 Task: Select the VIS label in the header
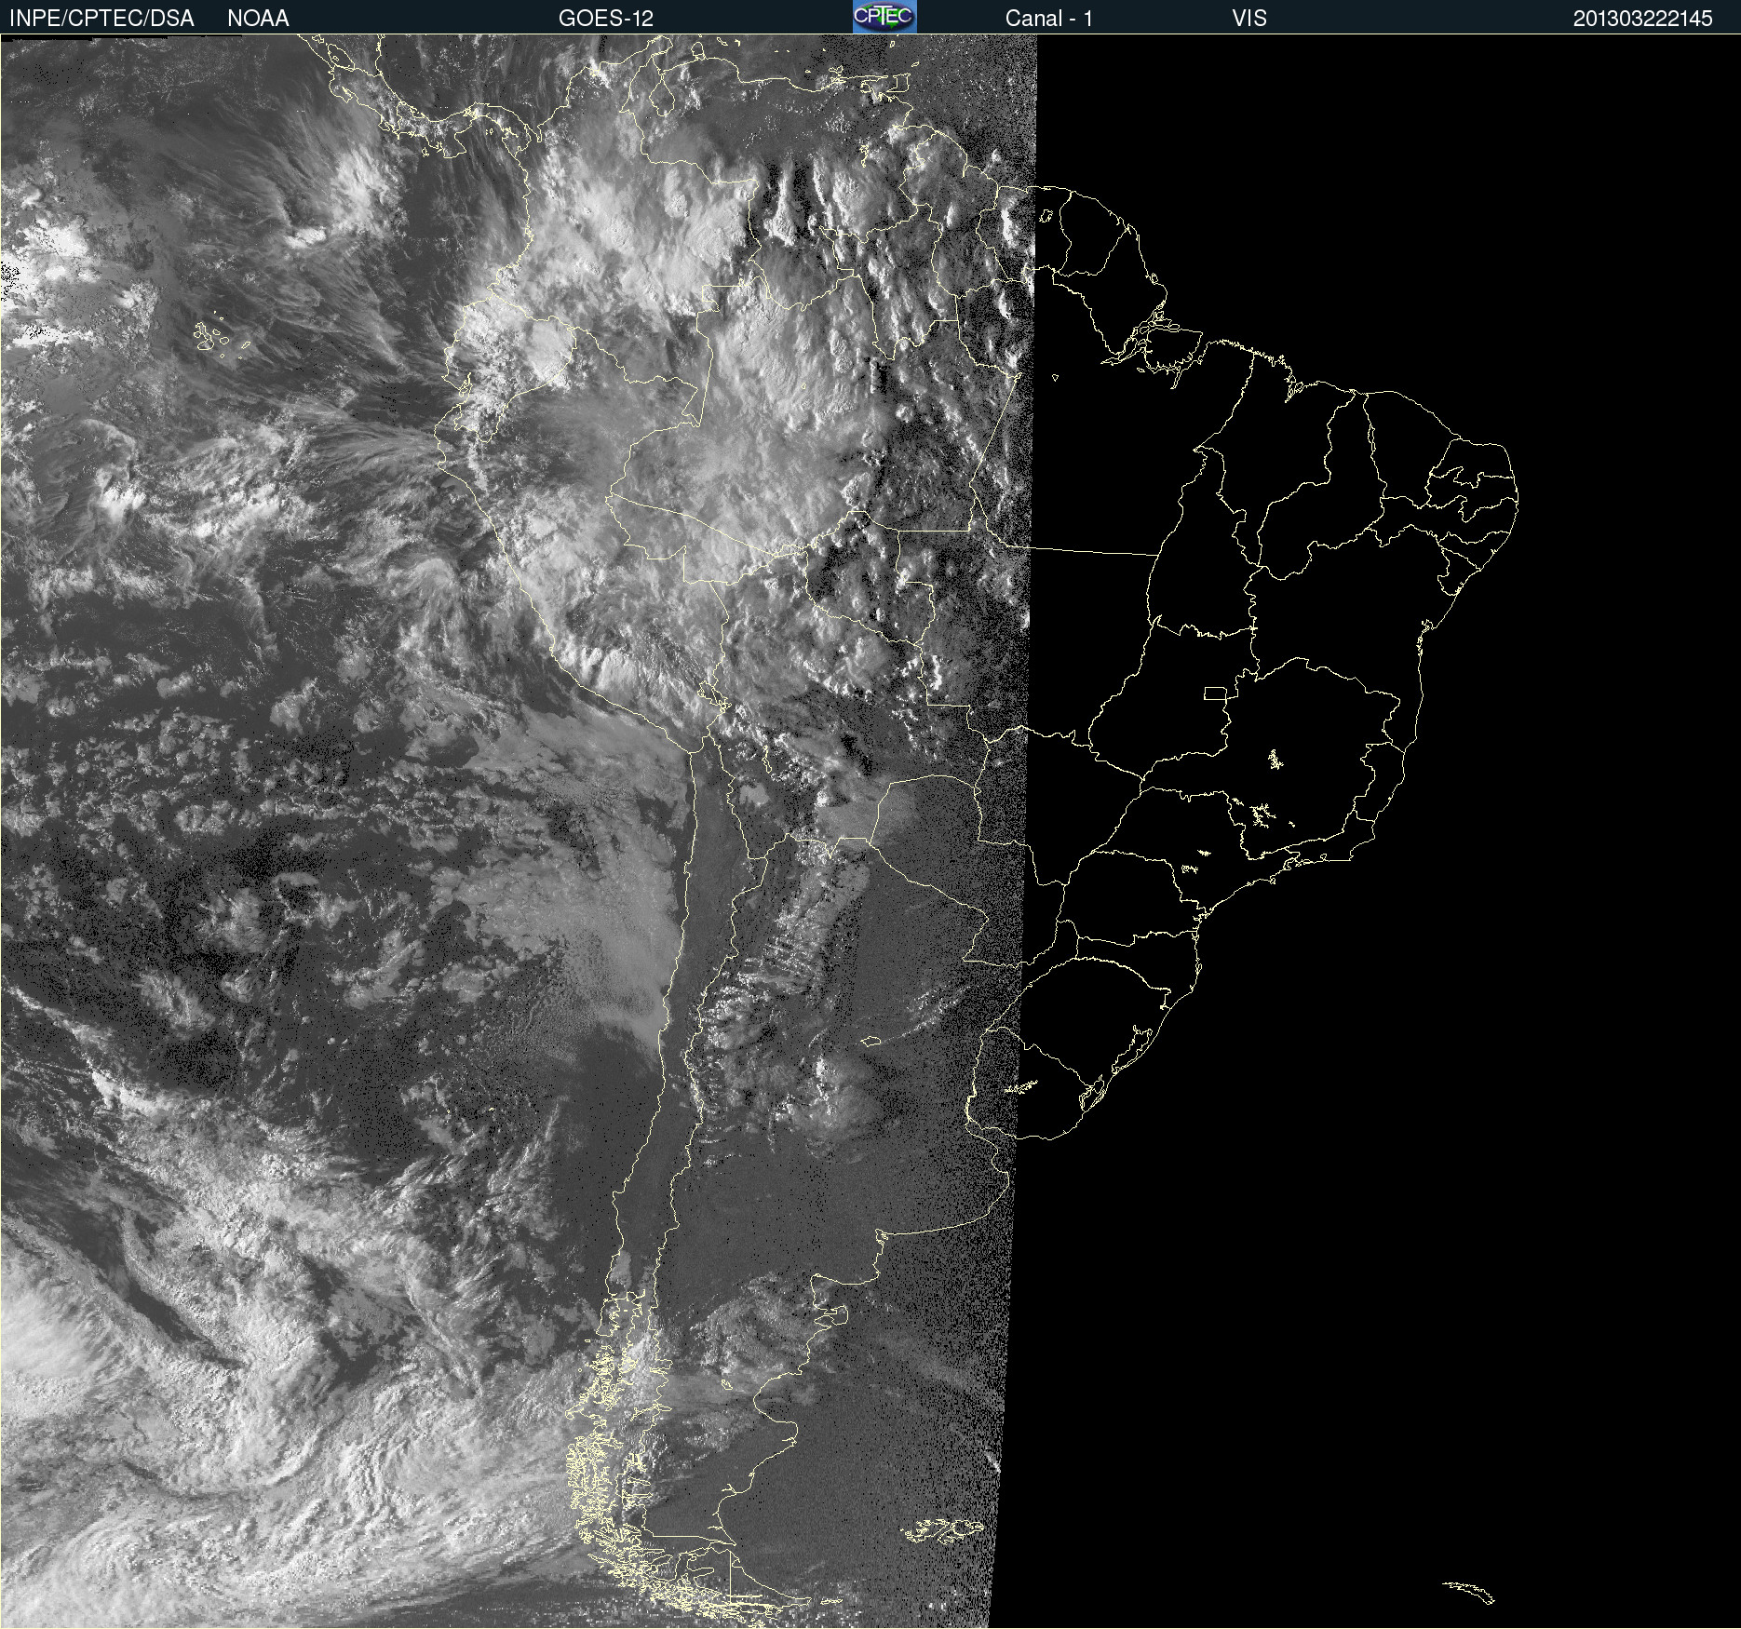pos(1248,19)
